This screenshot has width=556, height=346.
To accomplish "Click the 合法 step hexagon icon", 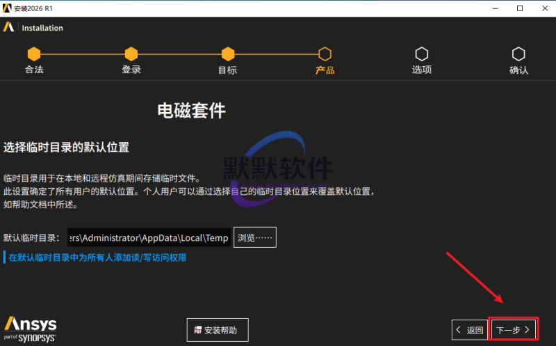I will click(x=34, y=54).
